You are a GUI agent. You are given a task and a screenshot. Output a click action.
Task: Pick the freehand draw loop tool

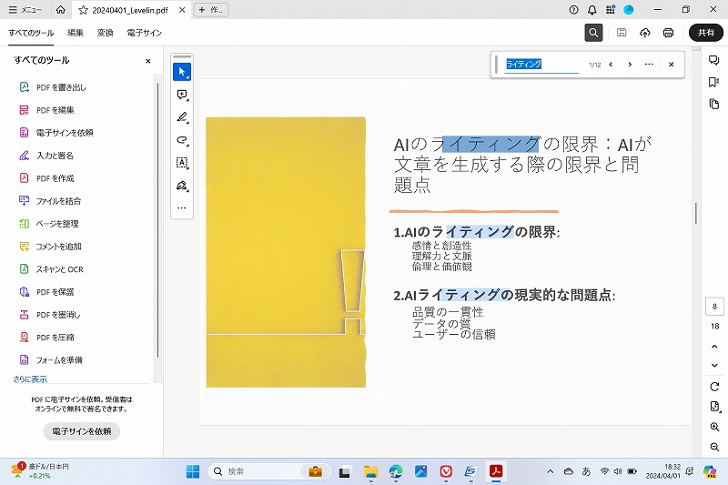pos(182,140)
